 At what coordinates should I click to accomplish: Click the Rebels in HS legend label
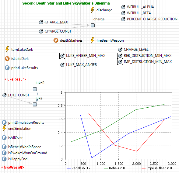pyautogui.click(x=81, y=168)
